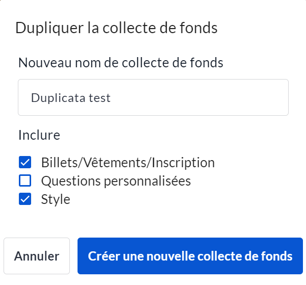Uncheck the Style checkbox
Image resolution: width=306 pixels, height=285 pixels.
click(25, 199)
